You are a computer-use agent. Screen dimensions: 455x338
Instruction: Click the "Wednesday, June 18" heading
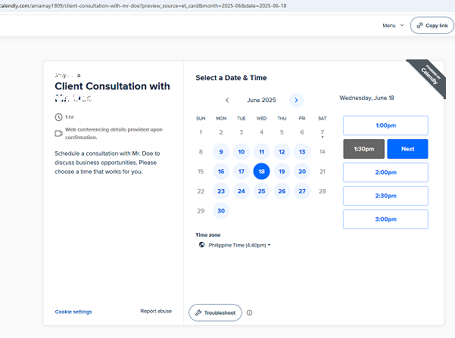[x=366, y=98]
